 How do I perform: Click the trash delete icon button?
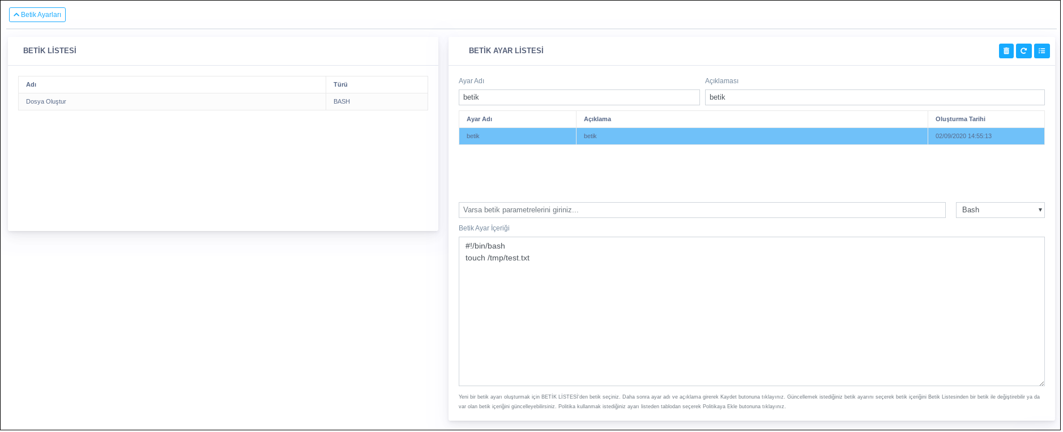click(x=1006, y=51)
